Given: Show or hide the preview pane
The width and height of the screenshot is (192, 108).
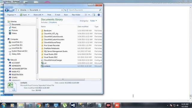Looking at the screenshot, I should pos(94,15).
